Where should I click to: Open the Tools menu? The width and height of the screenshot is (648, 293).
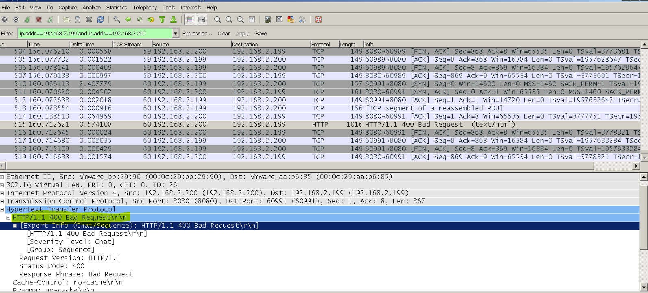[169, 7]
